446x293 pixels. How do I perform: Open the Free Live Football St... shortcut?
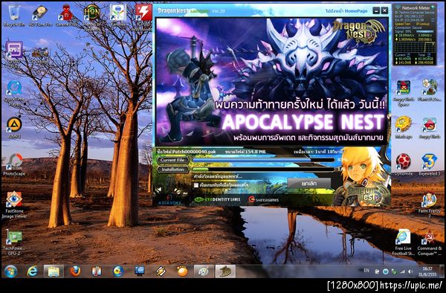404,242
